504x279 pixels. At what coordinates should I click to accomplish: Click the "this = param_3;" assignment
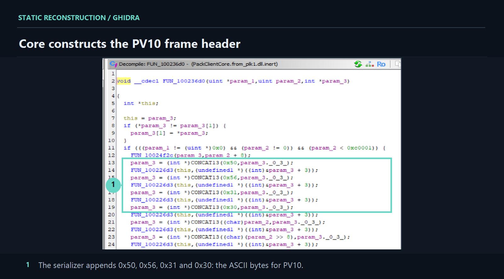click(x=150, y=118)
